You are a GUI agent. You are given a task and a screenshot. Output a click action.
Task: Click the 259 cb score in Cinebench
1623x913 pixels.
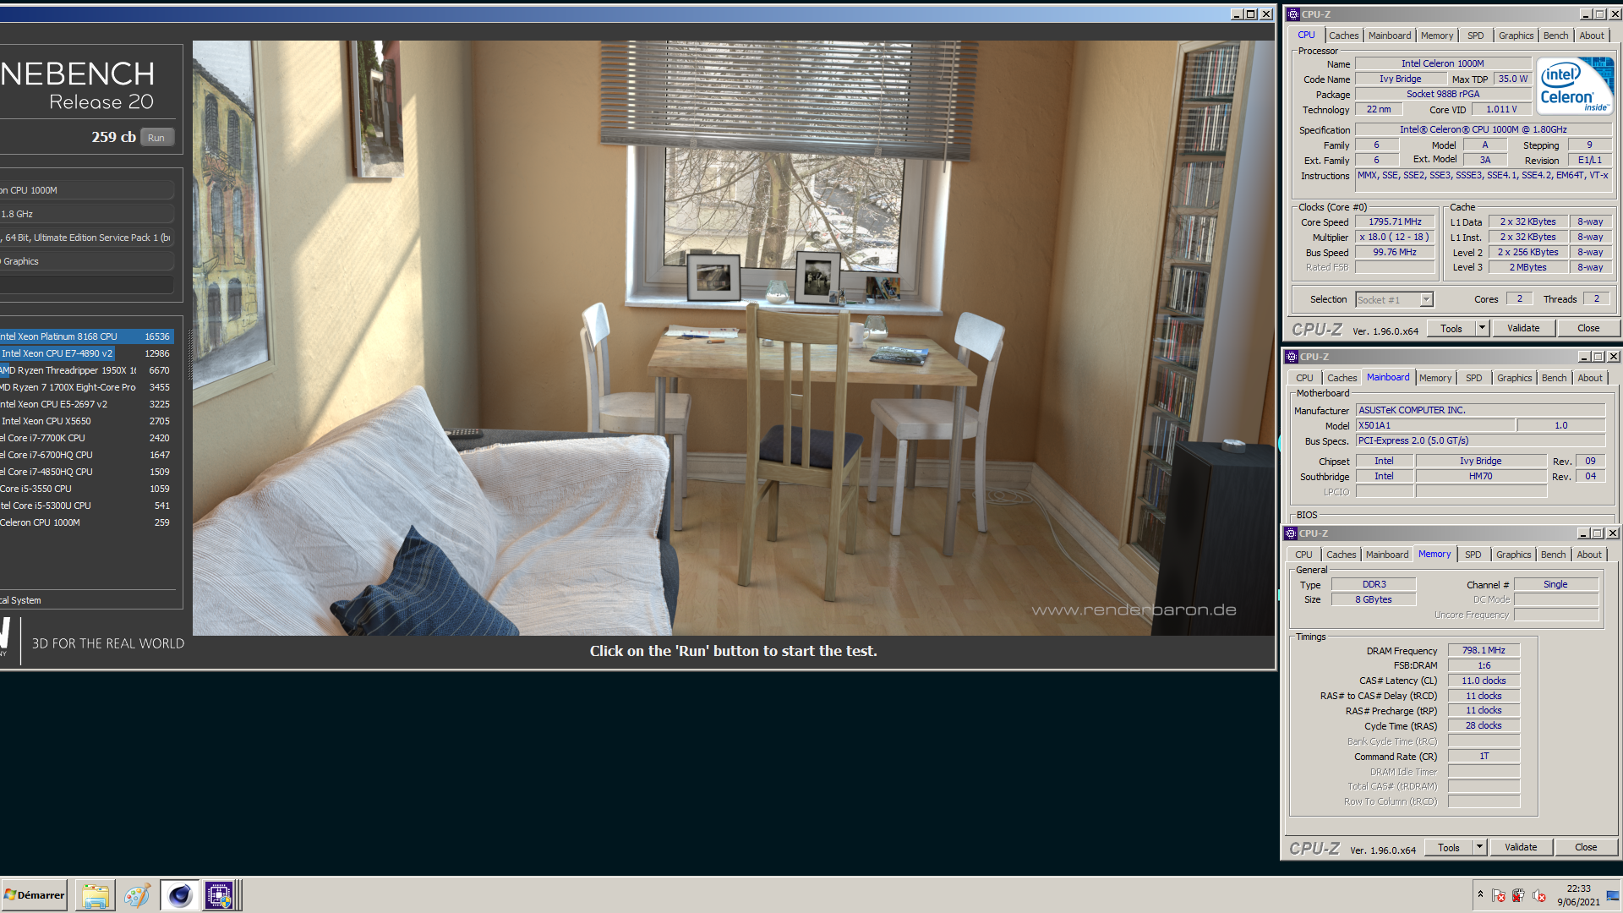coord(113,137)
